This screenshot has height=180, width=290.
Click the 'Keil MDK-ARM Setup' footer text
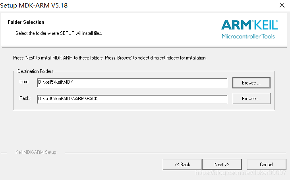click(x=36, y=152)
